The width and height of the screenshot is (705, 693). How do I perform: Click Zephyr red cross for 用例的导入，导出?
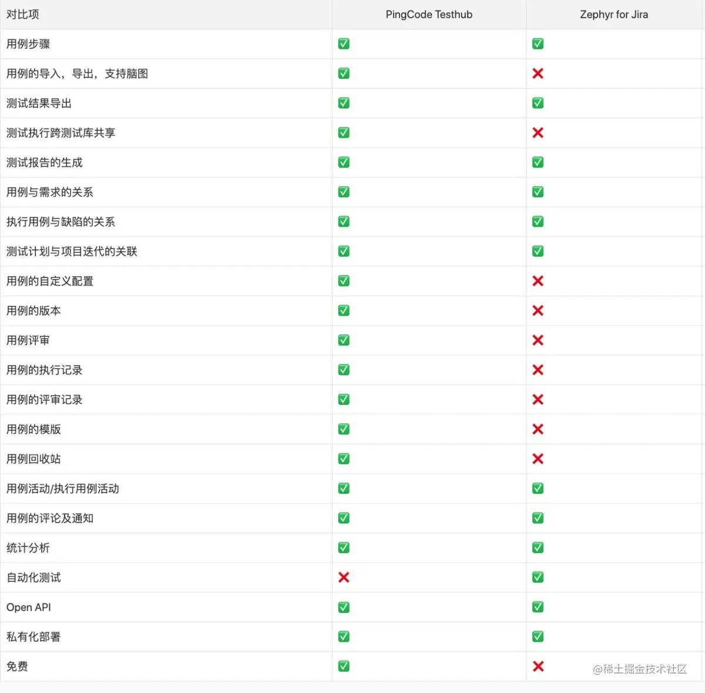[x=538, y=73]
